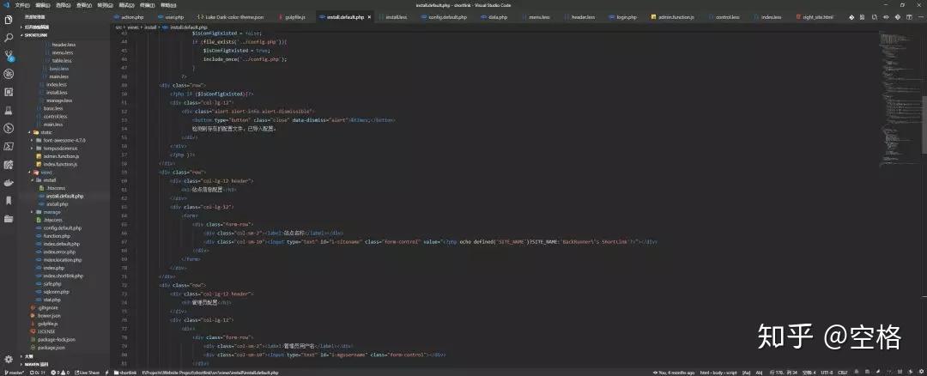Open the Explorer view in activity bar
This screenshot has width=927, height=376.
point(9,20)
